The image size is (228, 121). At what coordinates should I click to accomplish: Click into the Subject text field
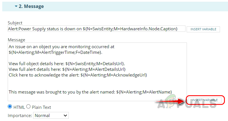[96, 29]
